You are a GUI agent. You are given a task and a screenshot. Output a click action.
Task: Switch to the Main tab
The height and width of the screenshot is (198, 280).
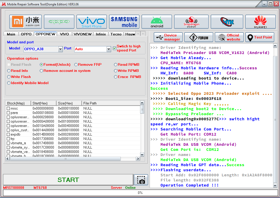11,34
